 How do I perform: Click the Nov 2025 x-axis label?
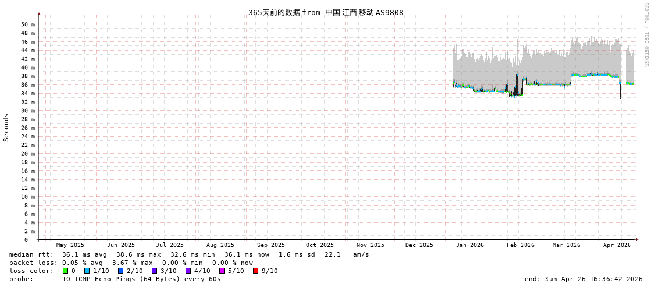tap(370, 245)
